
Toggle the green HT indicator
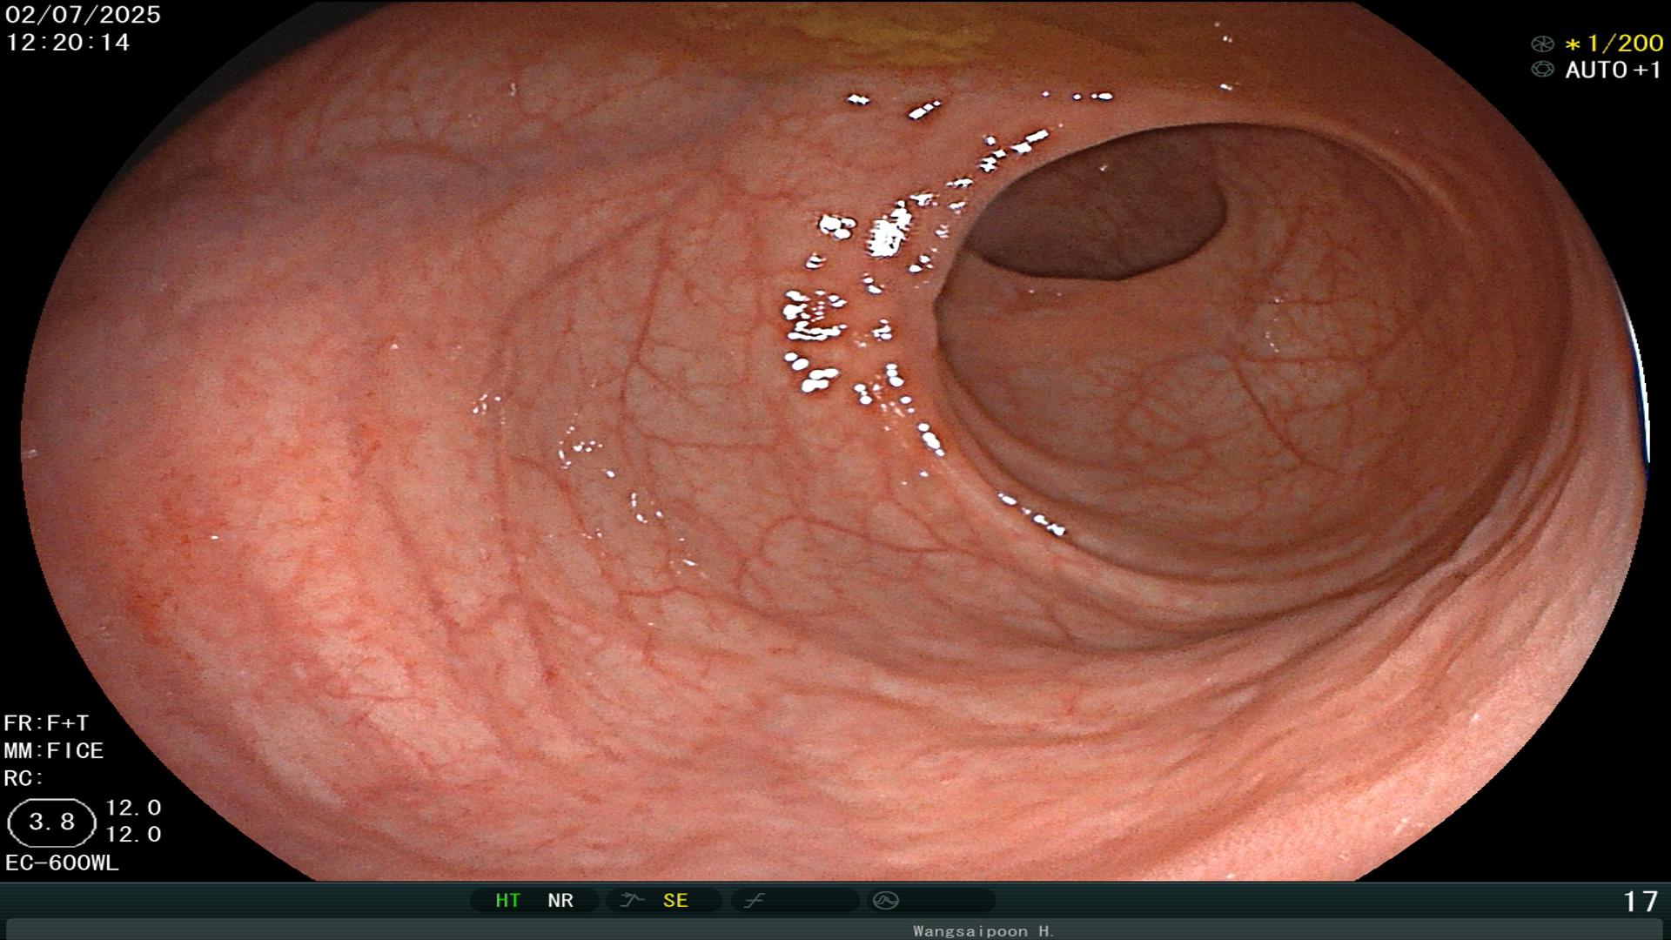(507, 901)
